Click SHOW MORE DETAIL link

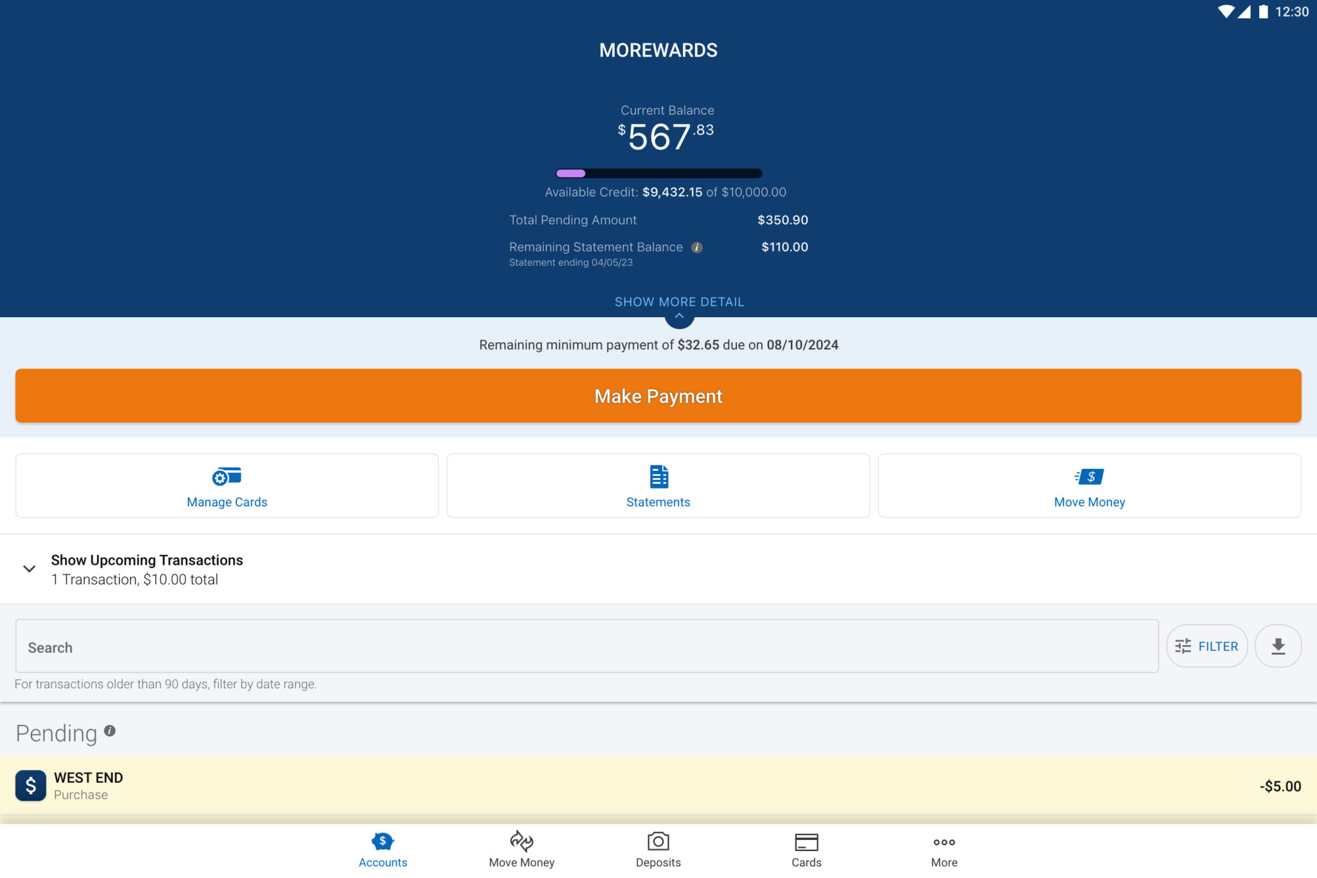[x=678, y=302]
